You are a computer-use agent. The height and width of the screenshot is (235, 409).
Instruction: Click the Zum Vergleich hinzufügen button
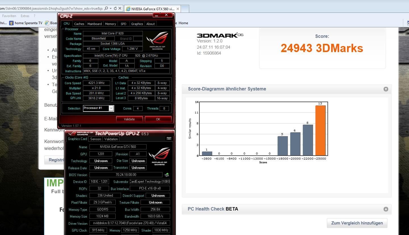pyautogui.click(x=357, y=223)
